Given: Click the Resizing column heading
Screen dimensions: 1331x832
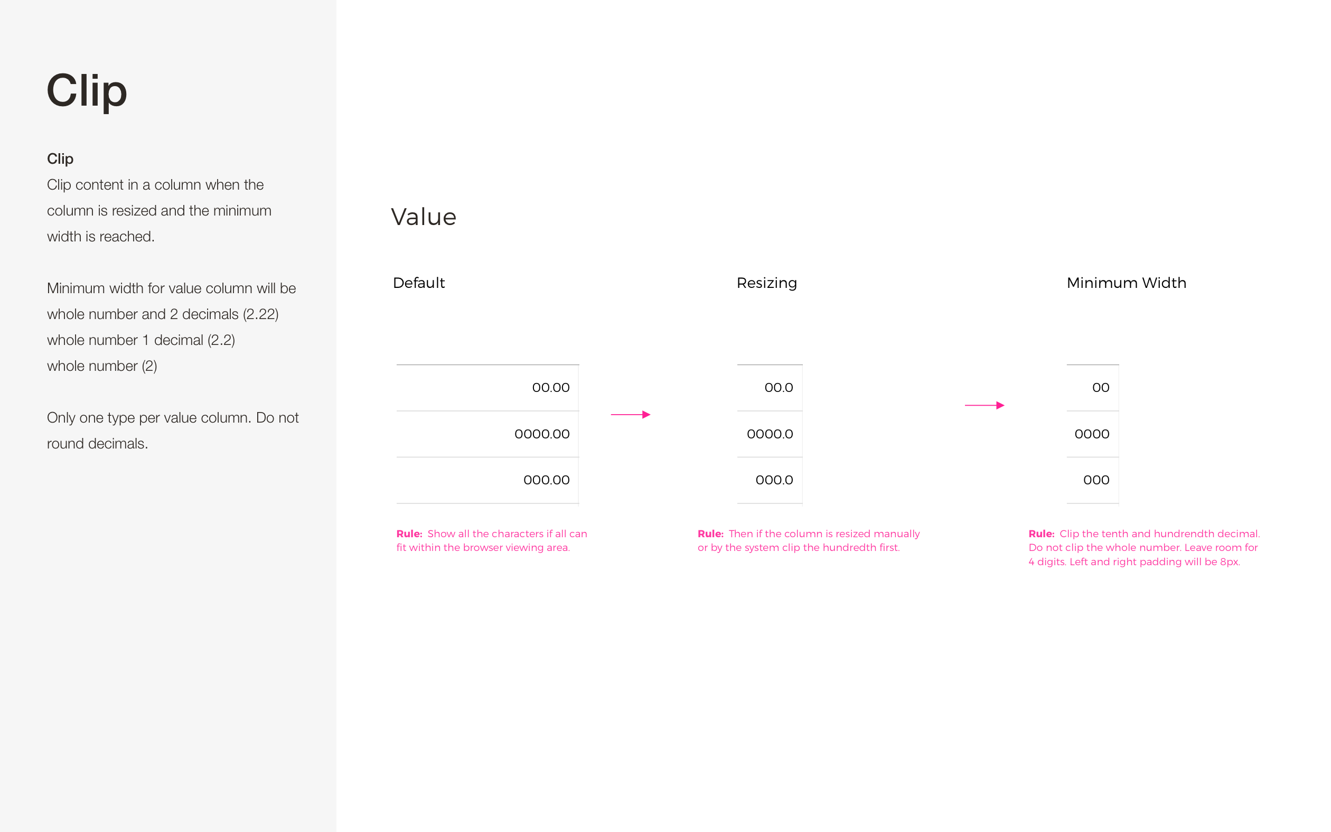Looking at the screenshot, I should [767, 283].
